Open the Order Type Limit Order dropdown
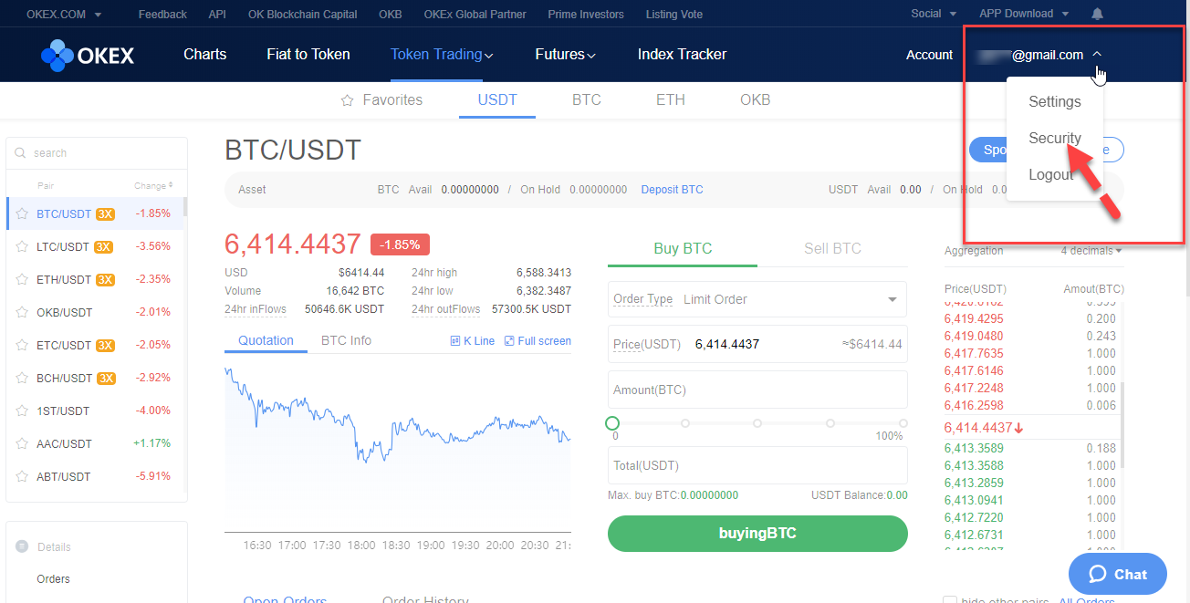 click(757, 299)
